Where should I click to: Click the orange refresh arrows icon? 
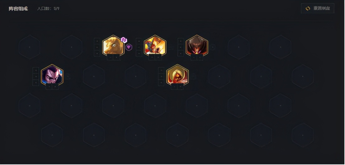(308, 8)
